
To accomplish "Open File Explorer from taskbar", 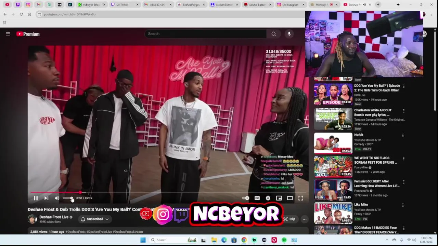I will pos(214,240).
